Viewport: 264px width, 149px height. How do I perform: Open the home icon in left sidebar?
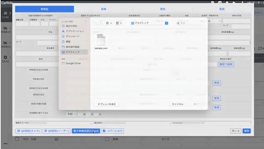pos(5,13)
